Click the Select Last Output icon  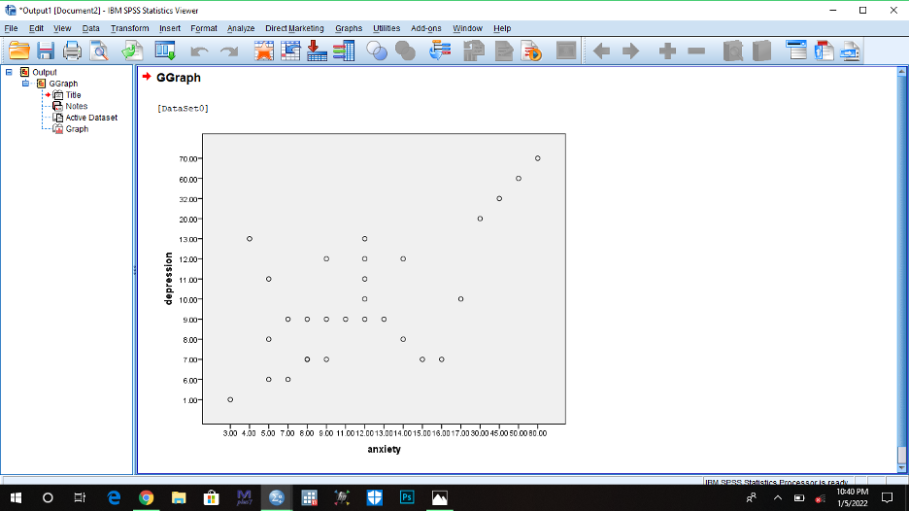coord(440,51)
